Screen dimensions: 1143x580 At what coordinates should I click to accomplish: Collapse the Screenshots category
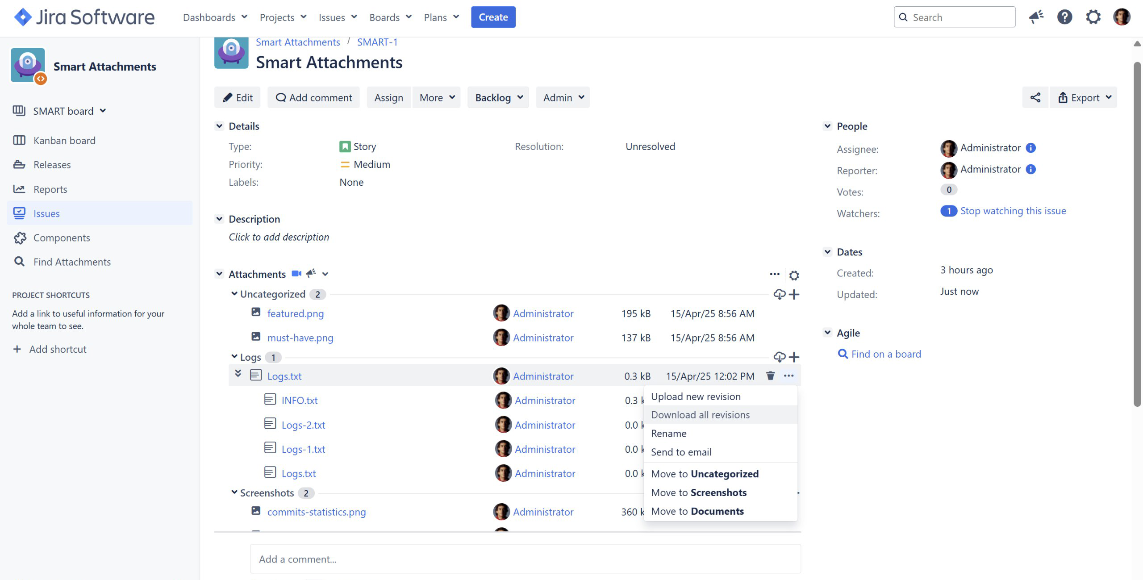234,492
